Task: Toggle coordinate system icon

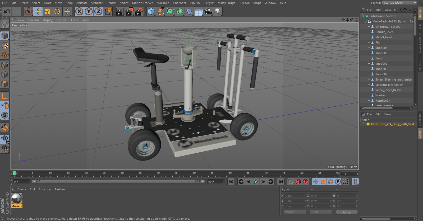Action: pyautogui.click(x=108, y=11)
